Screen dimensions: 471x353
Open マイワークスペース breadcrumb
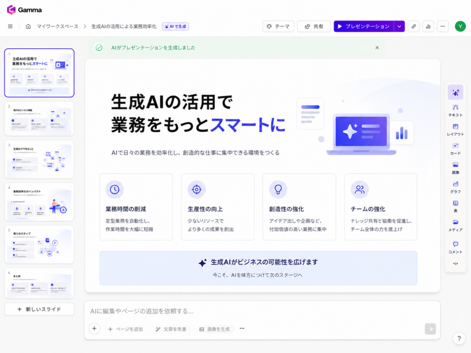[57, 26]
